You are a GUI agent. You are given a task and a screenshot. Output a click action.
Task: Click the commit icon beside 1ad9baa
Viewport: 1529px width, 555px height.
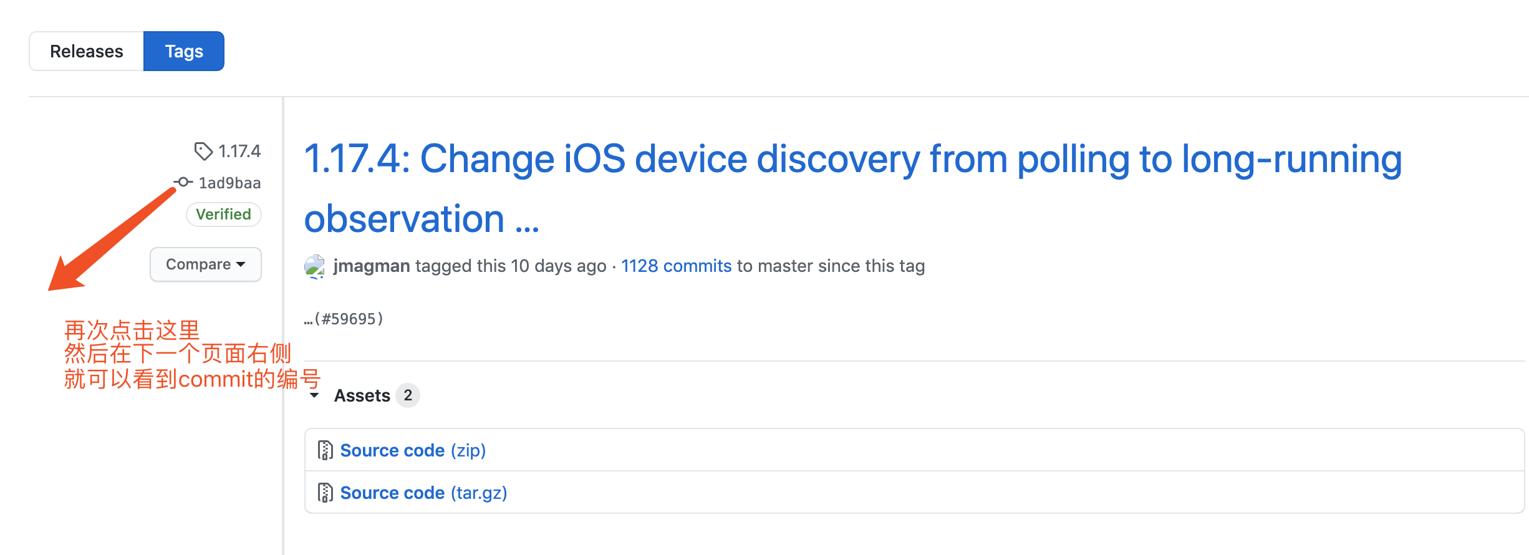coord(183,182)
